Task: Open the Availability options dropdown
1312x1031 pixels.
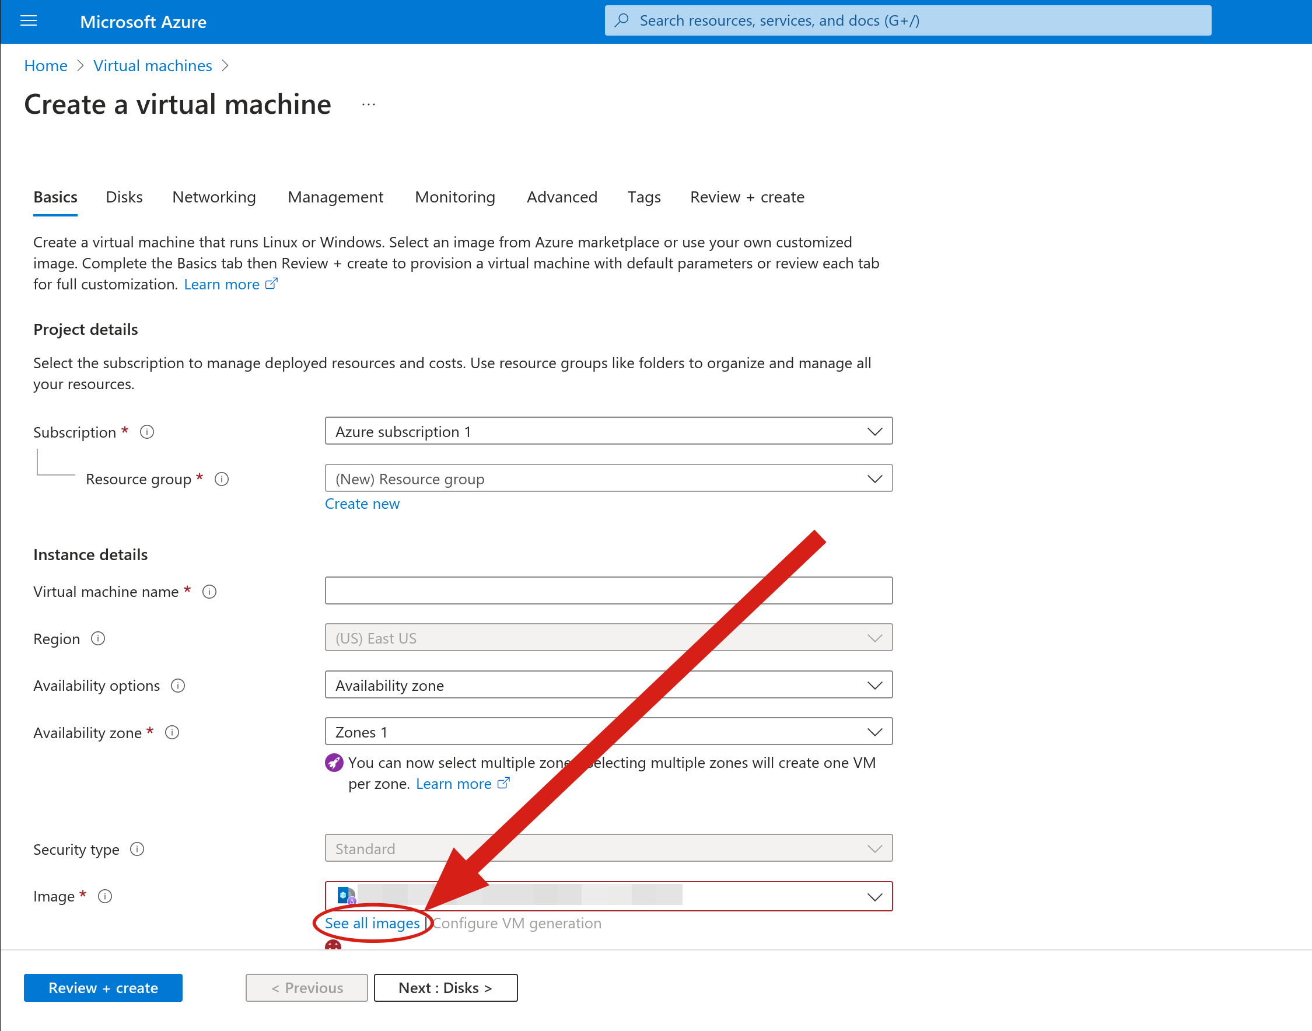Action: (608, 684)
